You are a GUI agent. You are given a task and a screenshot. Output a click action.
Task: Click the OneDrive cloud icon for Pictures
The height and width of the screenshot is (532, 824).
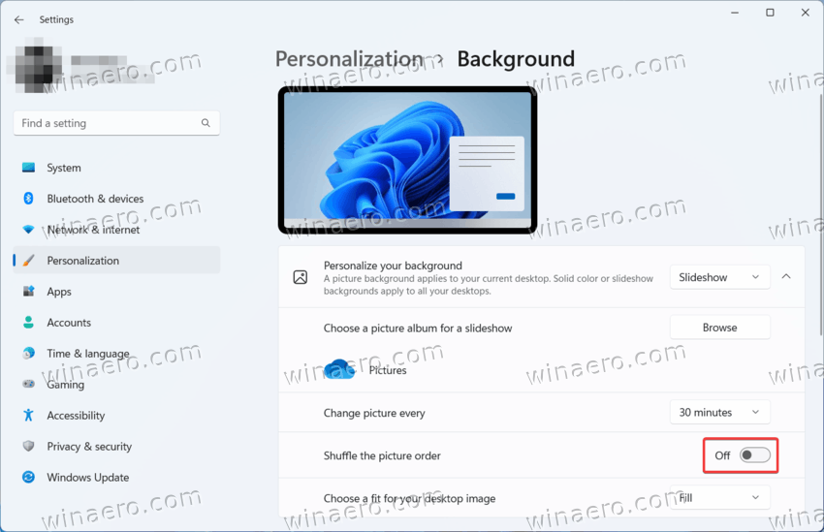tap(339, 369)
